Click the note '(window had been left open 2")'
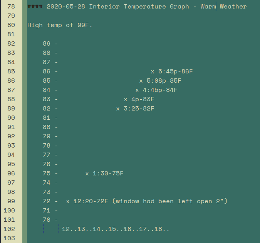 170,201
